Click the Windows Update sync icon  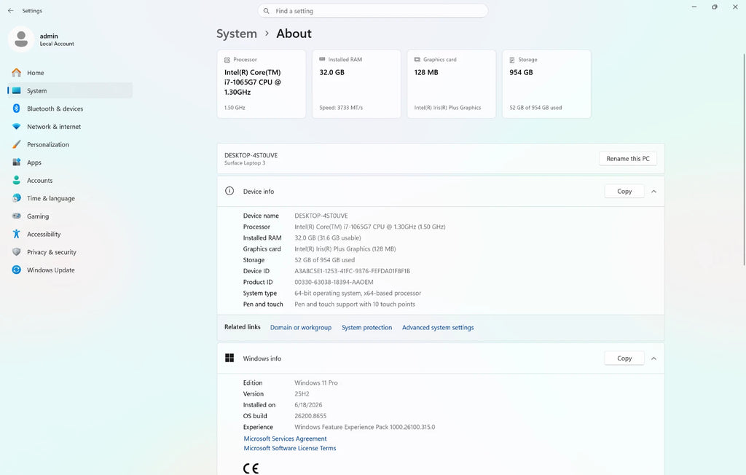point(17,270)
